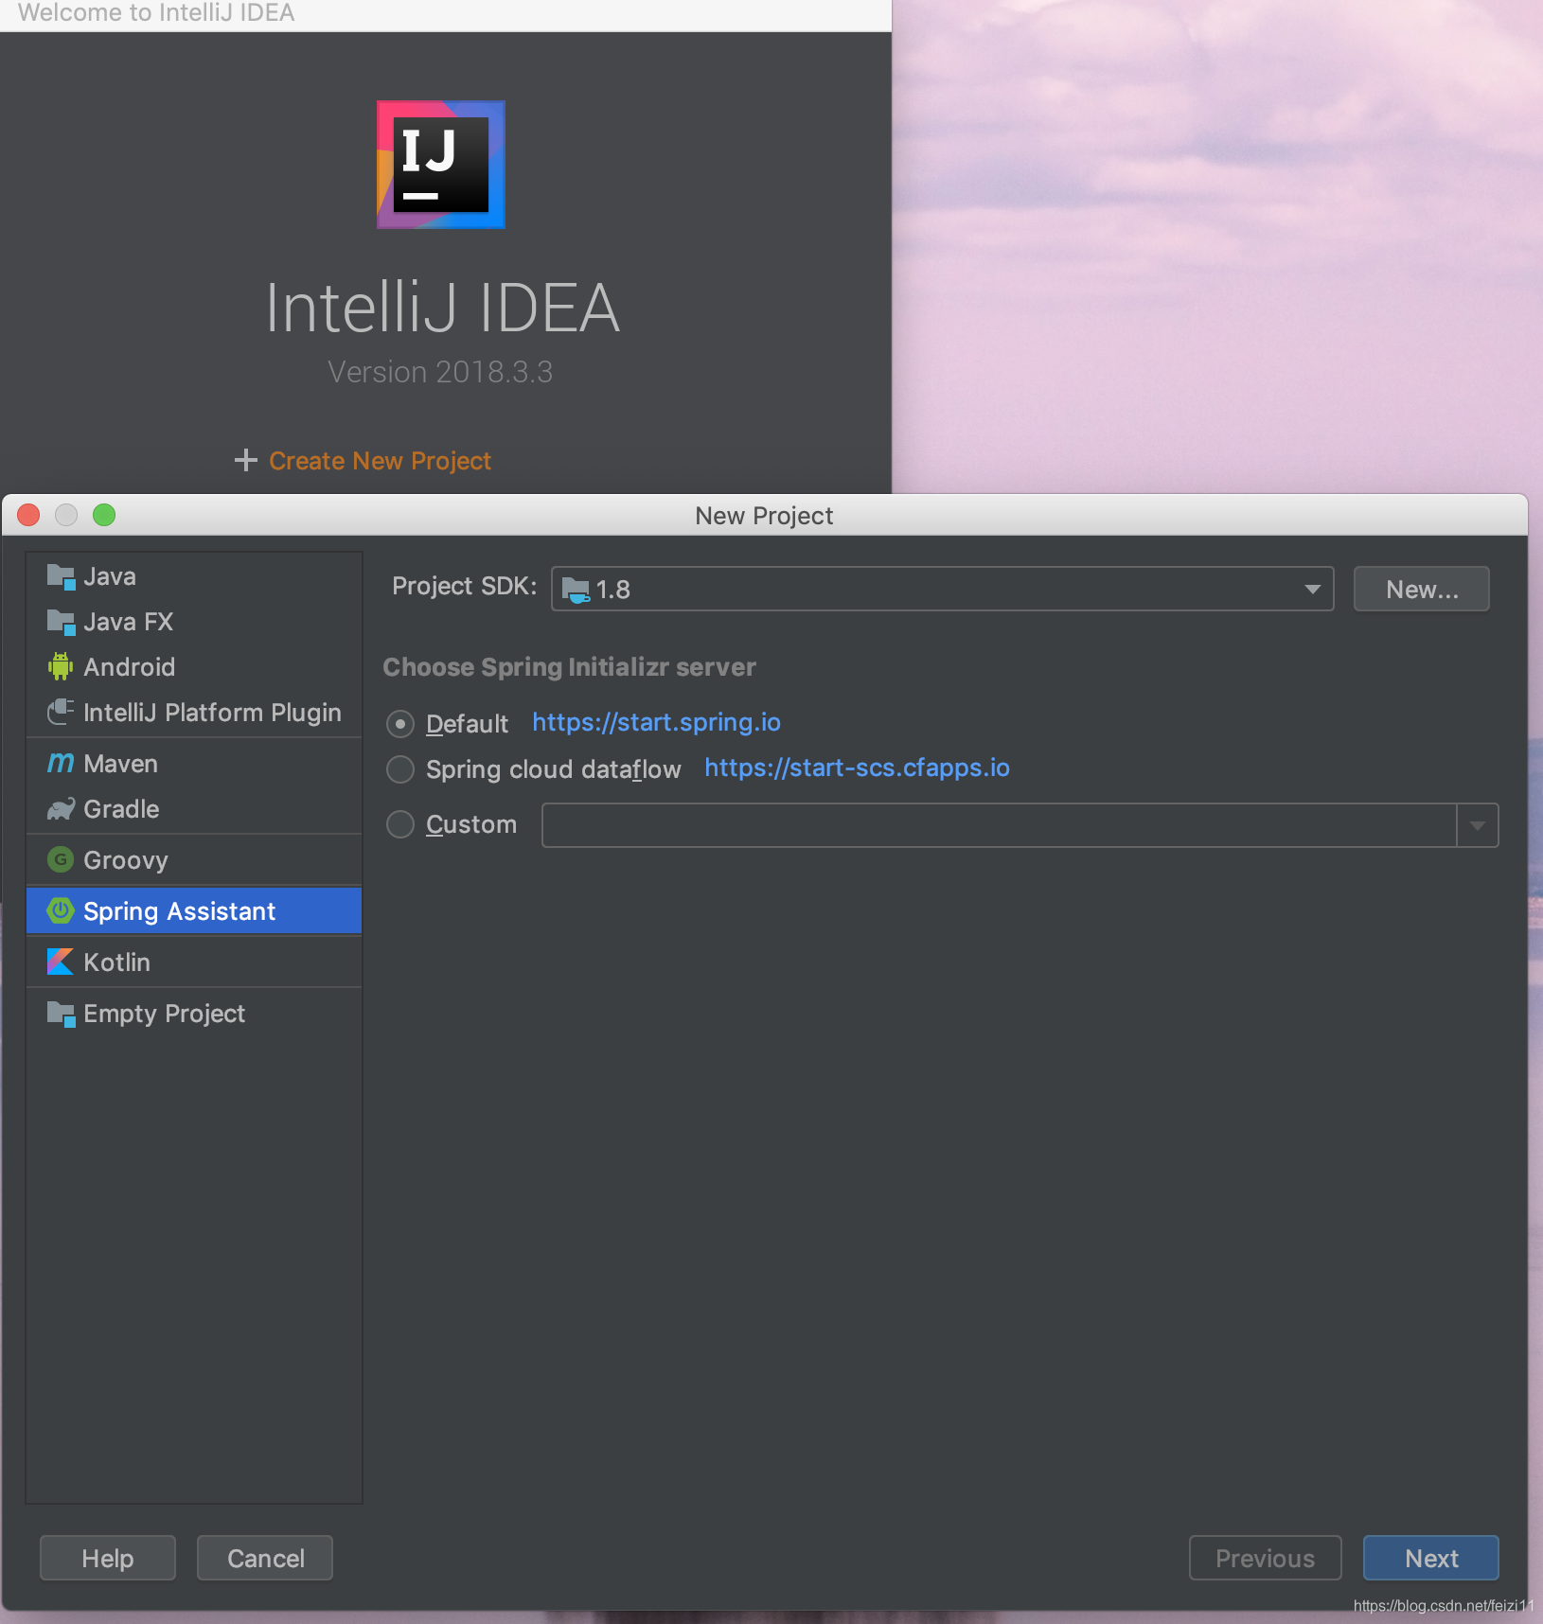
Task: Click the IntelliJ Platform Plugin icon
Action: (x=61, y=713)
